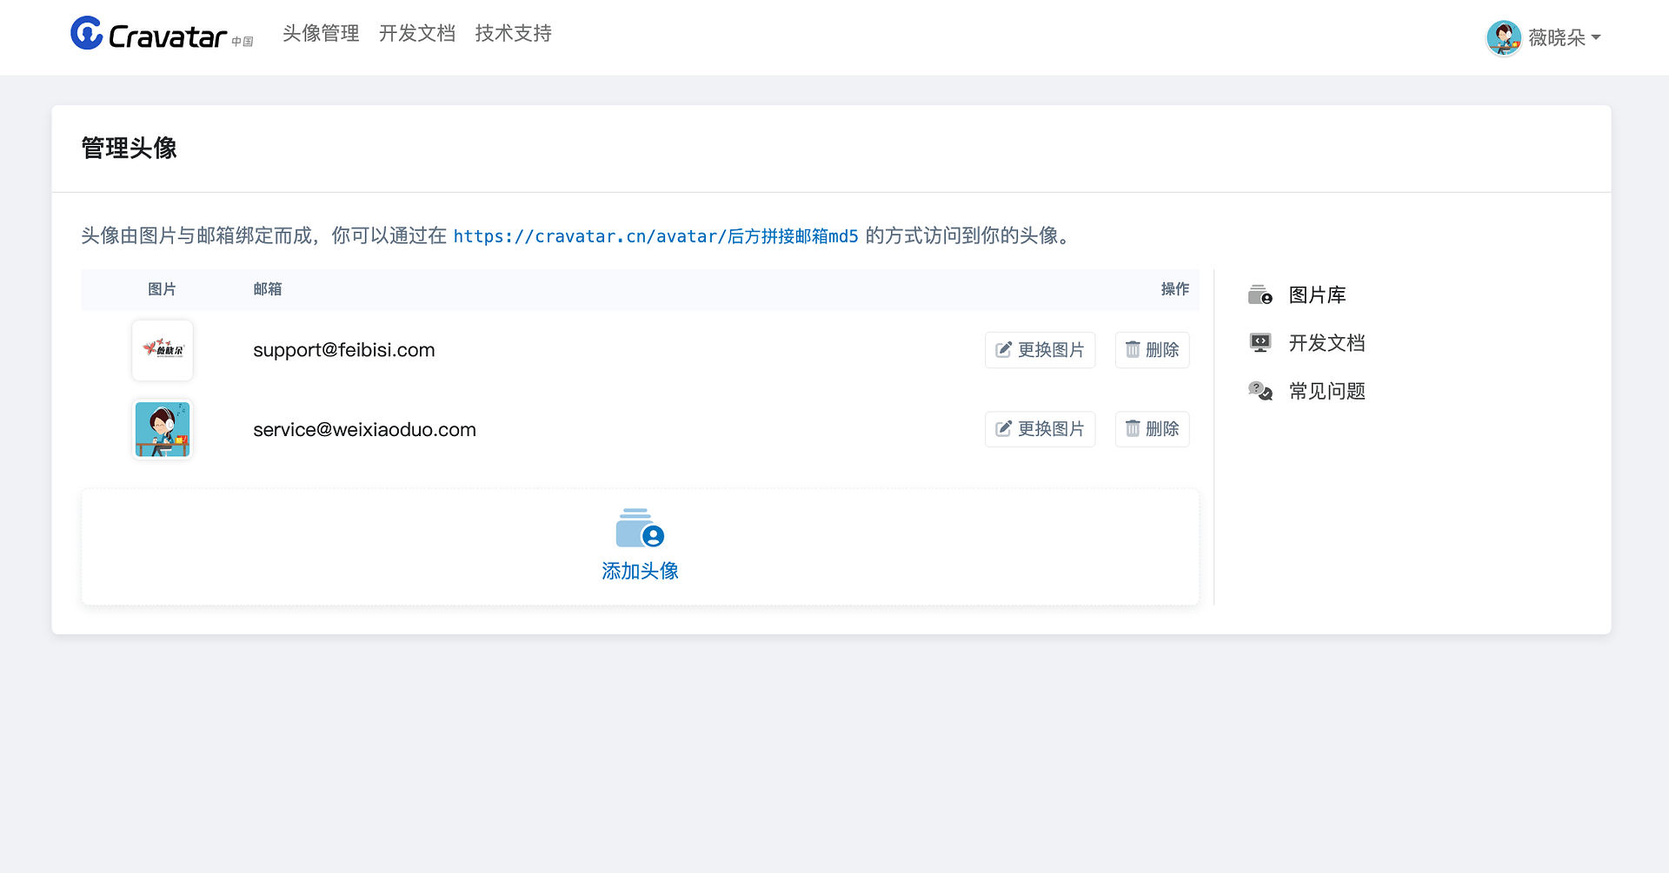
Task: Open 开发文档 in the top navigation
Action: pos(417,34)
